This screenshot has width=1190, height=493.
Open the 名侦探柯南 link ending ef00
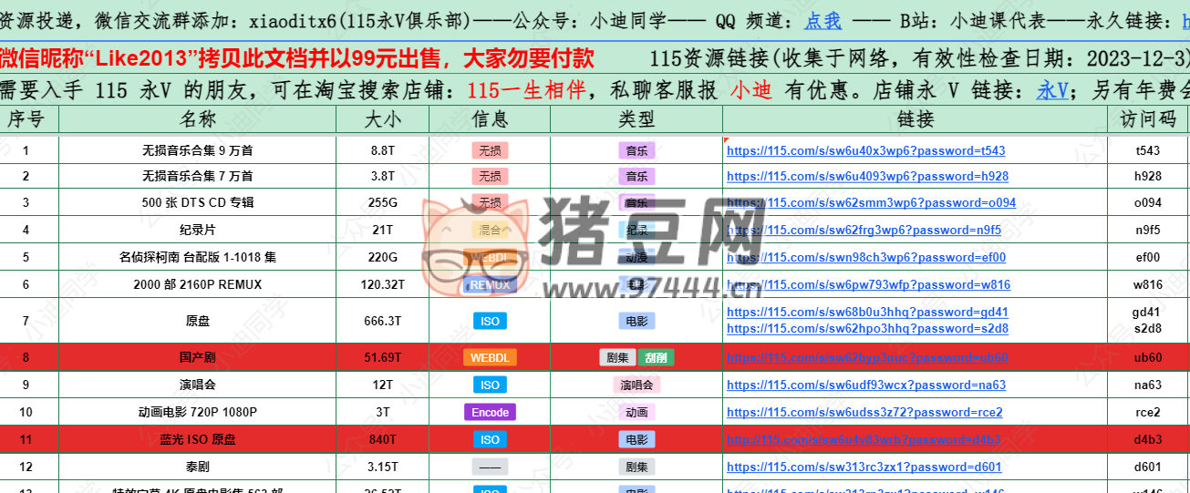tap(866, 258)
